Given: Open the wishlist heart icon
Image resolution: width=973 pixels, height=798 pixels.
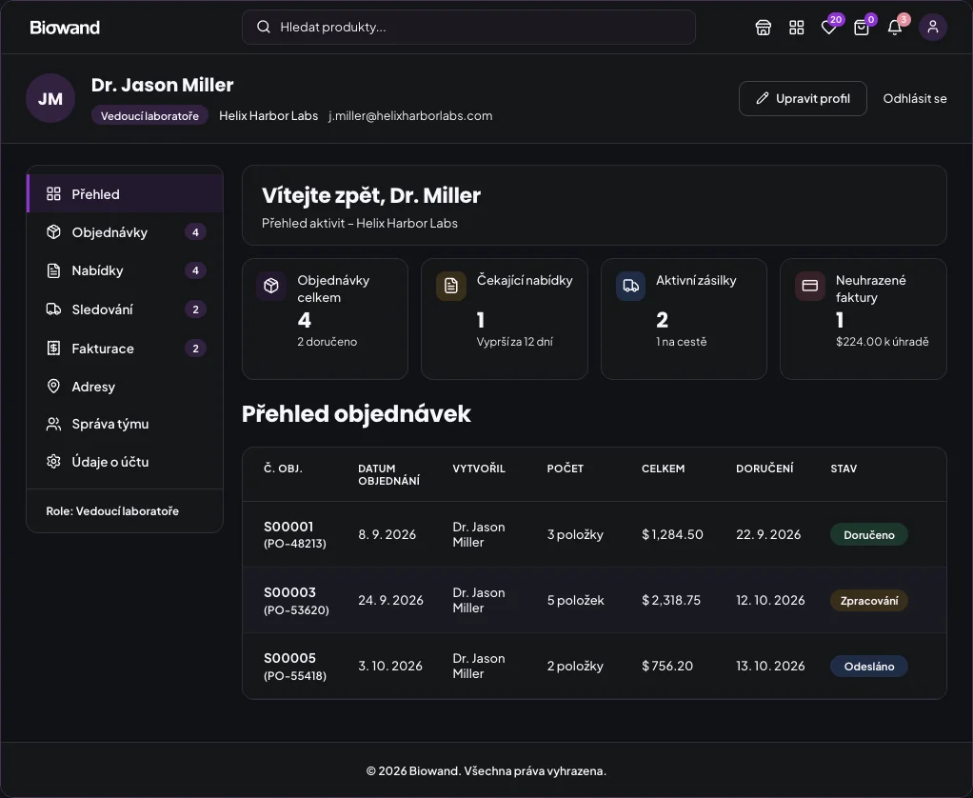Looking at the screenshot, I should [829, 28].
